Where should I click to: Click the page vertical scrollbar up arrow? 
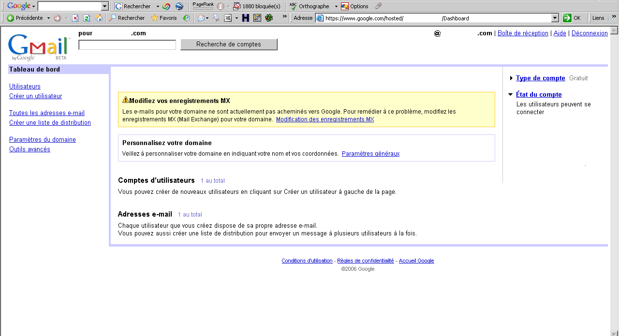(614, 31)
